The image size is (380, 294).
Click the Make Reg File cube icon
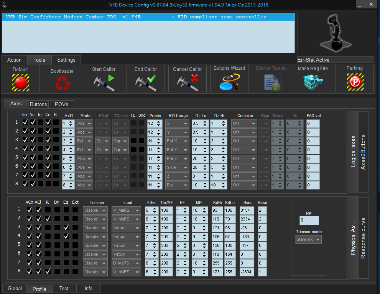[x=313, y=82]
